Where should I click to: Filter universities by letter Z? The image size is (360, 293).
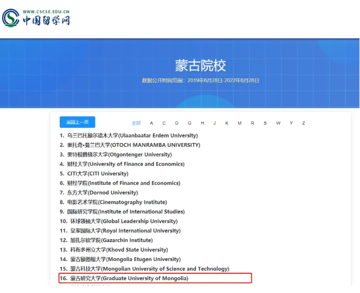pyautogui.click(x=304, y=123)
